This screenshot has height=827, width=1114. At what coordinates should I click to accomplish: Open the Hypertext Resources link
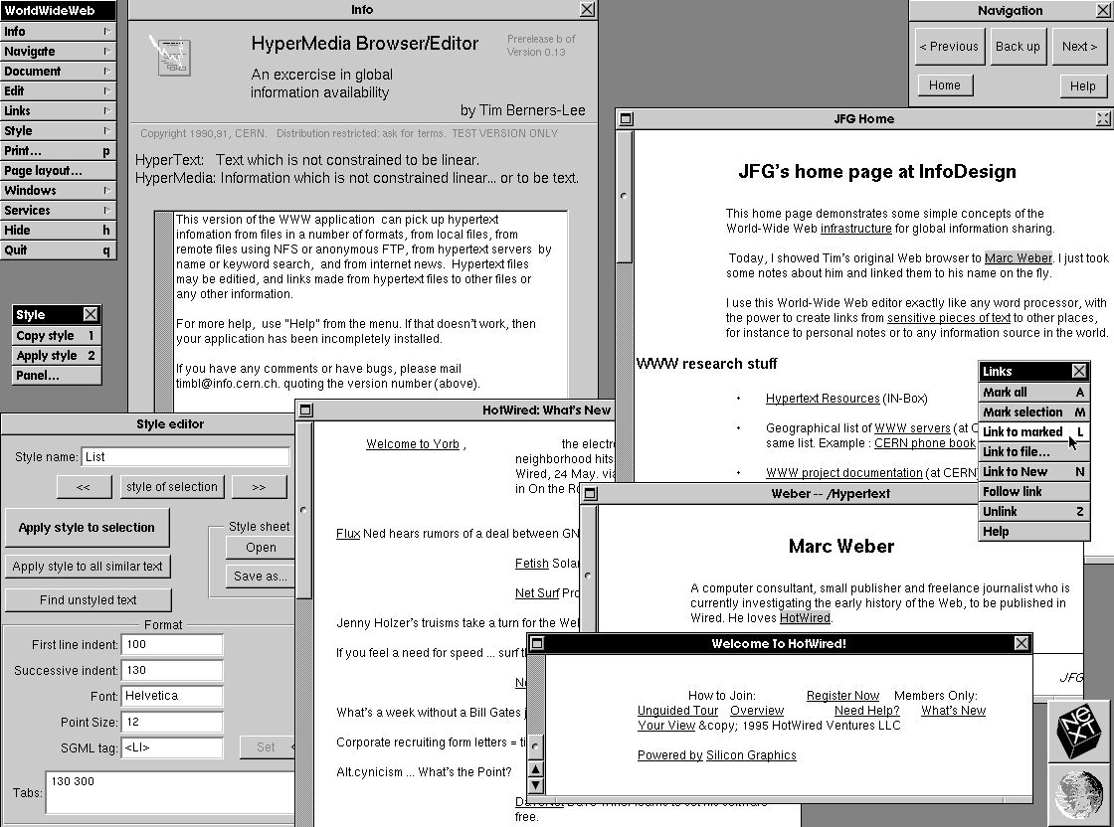point(823,399)
